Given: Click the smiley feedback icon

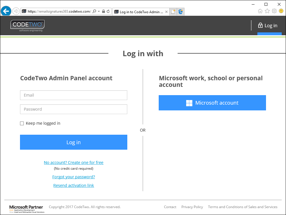Looking at the screenshot, I should [x=281, y=11].
